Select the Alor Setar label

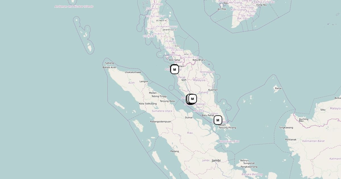pos(175,60)
